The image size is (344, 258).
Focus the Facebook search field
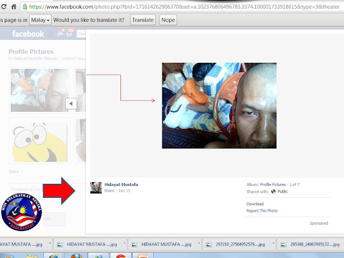(81, 34)
